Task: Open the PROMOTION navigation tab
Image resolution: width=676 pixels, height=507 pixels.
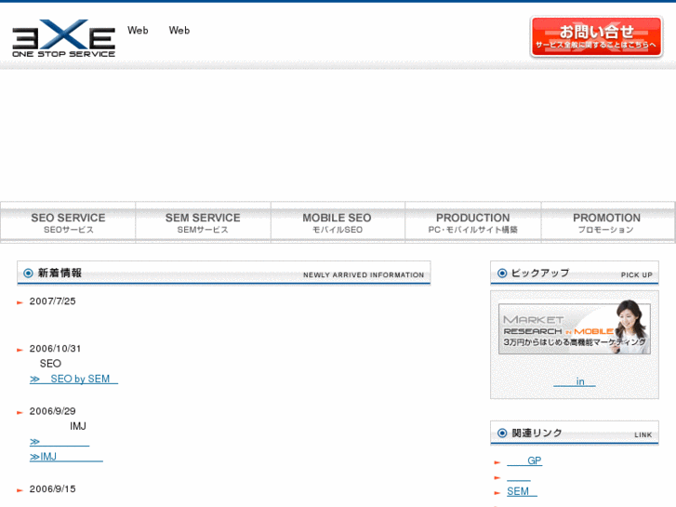Action: pyautogui.click(x=607, y=222)
